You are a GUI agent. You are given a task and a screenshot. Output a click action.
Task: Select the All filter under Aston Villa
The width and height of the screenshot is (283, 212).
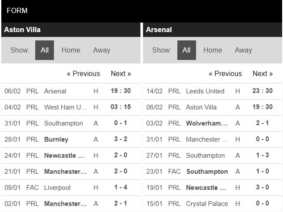45,50
